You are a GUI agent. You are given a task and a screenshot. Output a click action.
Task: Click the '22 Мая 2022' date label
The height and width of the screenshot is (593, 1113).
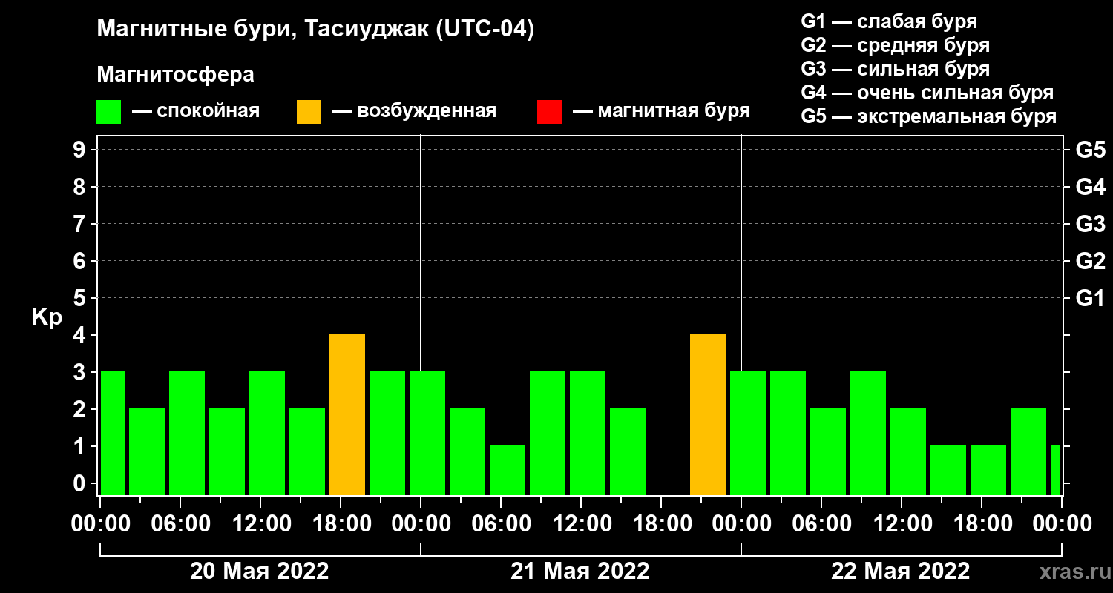tap(901, 572)
